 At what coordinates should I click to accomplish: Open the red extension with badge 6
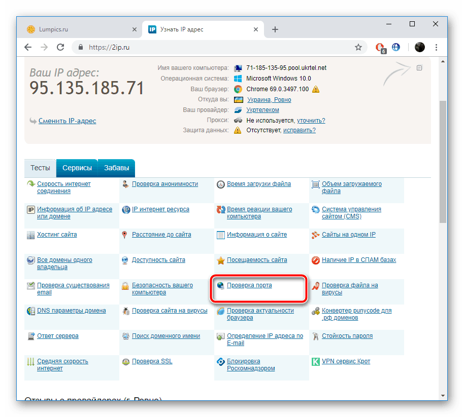click(380, 47)
